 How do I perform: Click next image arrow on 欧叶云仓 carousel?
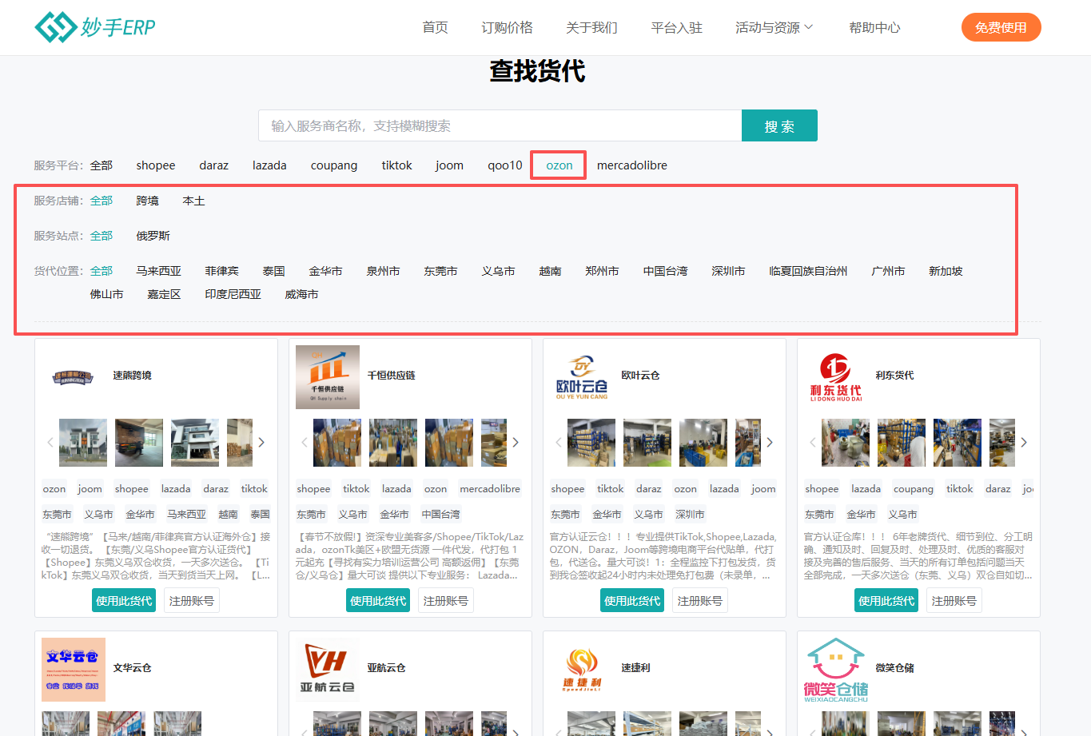(769, 442)
